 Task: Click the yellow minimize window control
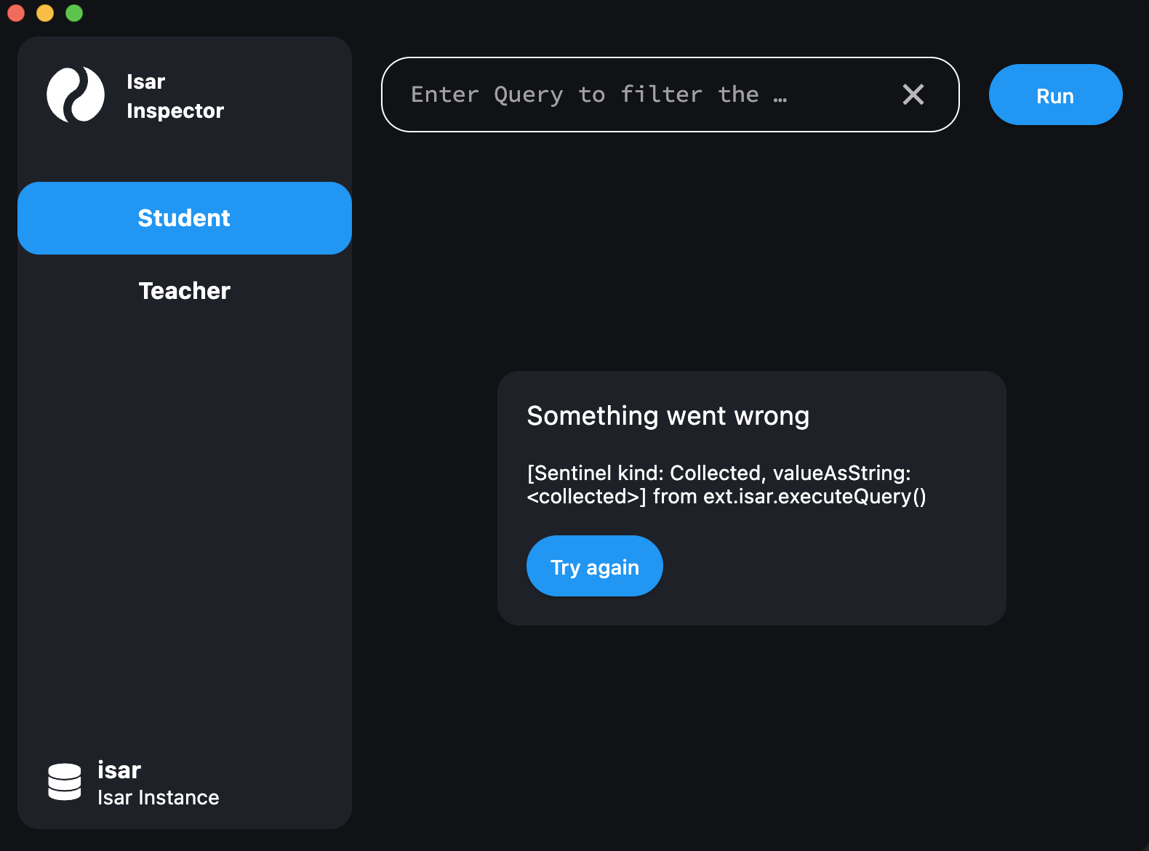pos(44,12)
